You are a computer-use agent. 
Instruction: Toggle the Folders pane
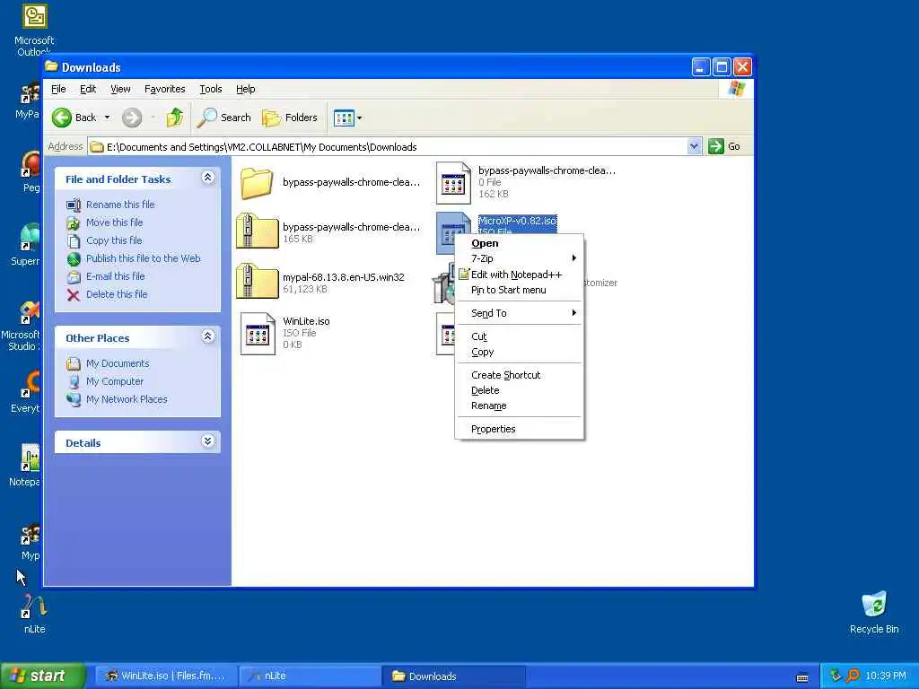click(290, 118)
